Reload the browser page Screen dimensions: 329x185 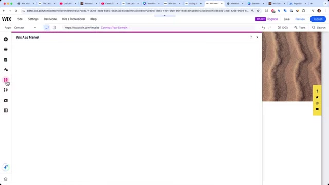coord(16,11)
